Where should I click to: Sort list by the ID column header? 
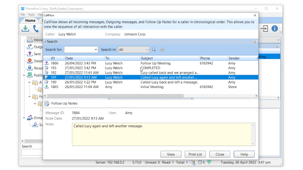[x=57, y=58]
